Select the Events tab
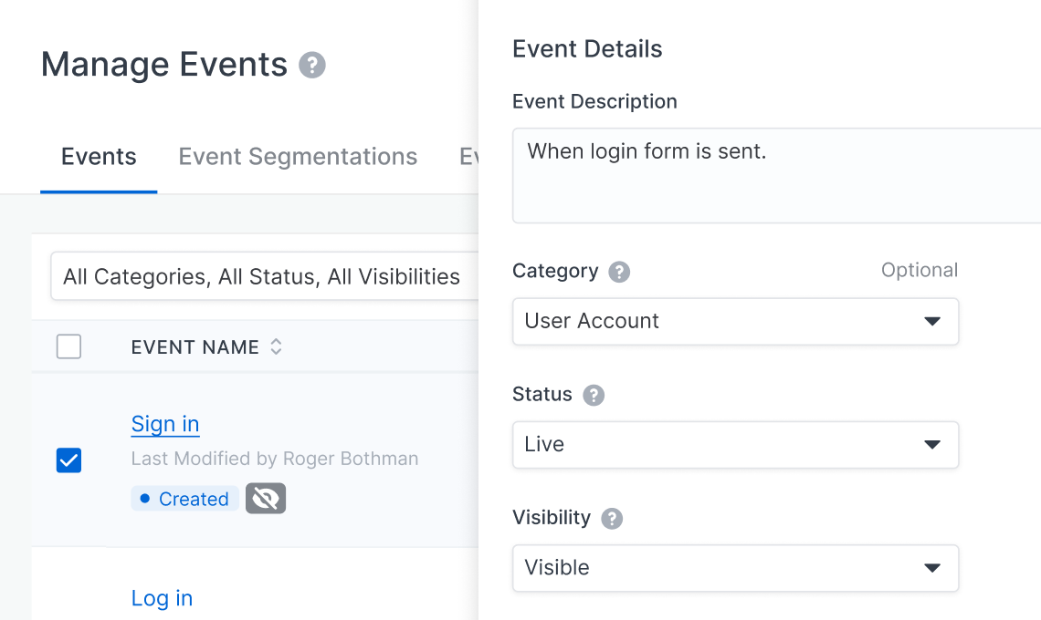Image resolution: width=1041 pixels, height=620 pixels. [x=98, y=157]
